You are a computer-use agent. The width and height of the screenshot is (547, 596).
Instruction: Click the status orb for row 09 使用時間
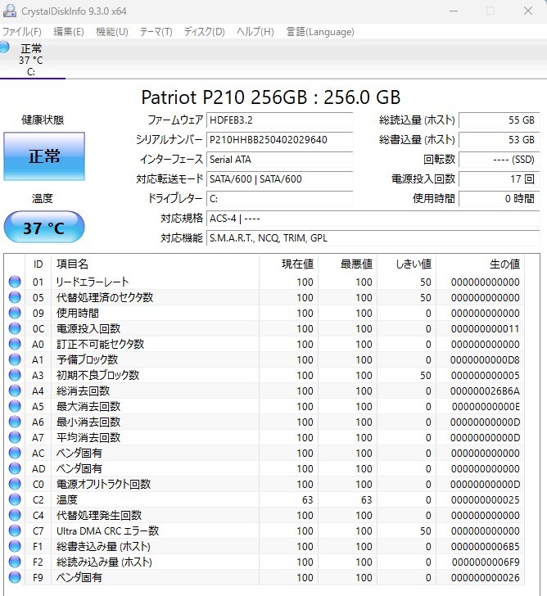tap(15, 313)
